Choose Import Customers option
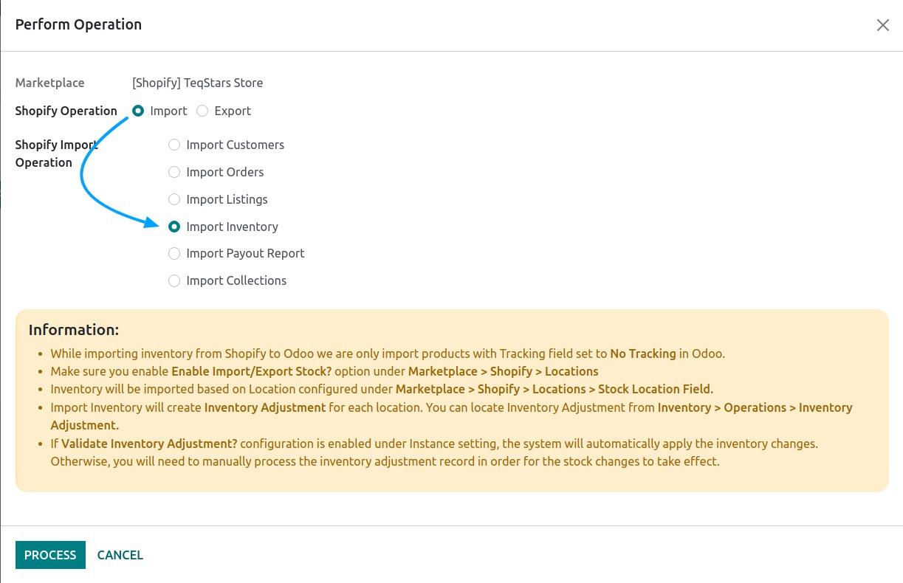This screenshot has height=583, width=903. click(x=174, y=145)
